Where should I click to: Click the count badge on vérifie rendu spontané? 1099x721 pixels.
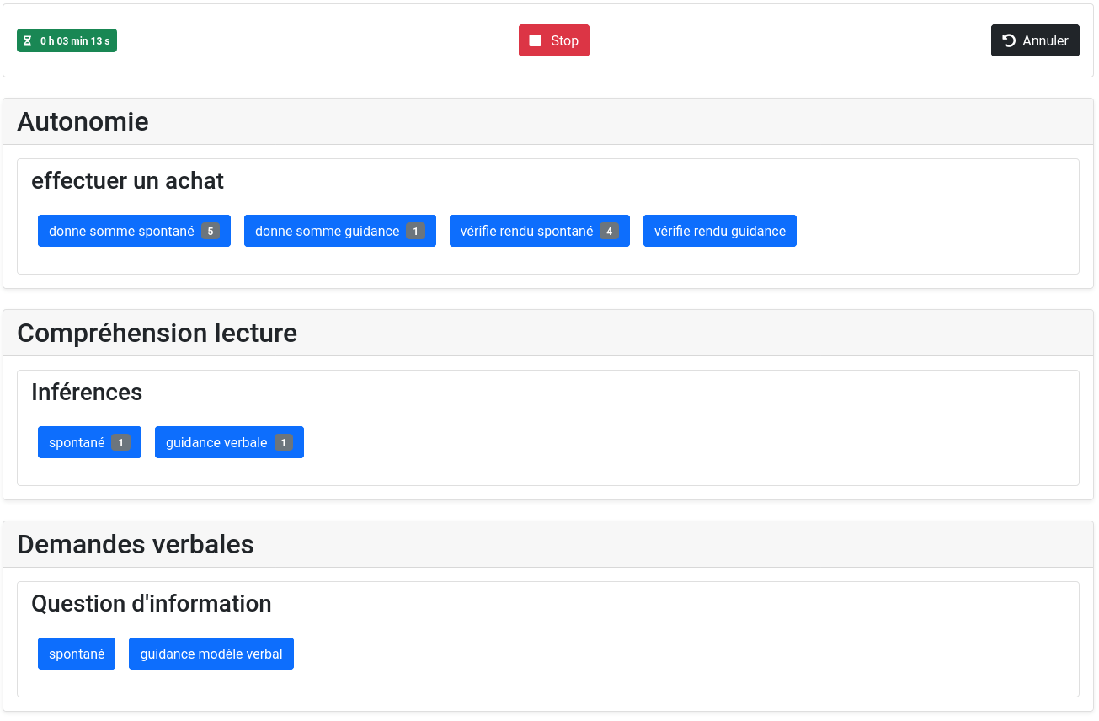click(x=609, y=231)
